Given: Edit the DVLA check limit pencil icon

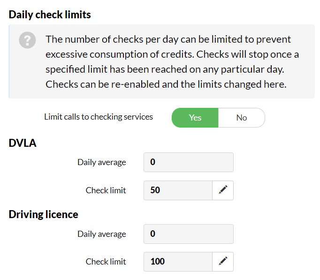Looking at the screenshot, I should click(x=223, y=190).
